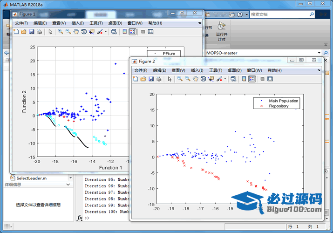
Task: Click Link Plot icon in Figure 1
Action: [114, 32]
